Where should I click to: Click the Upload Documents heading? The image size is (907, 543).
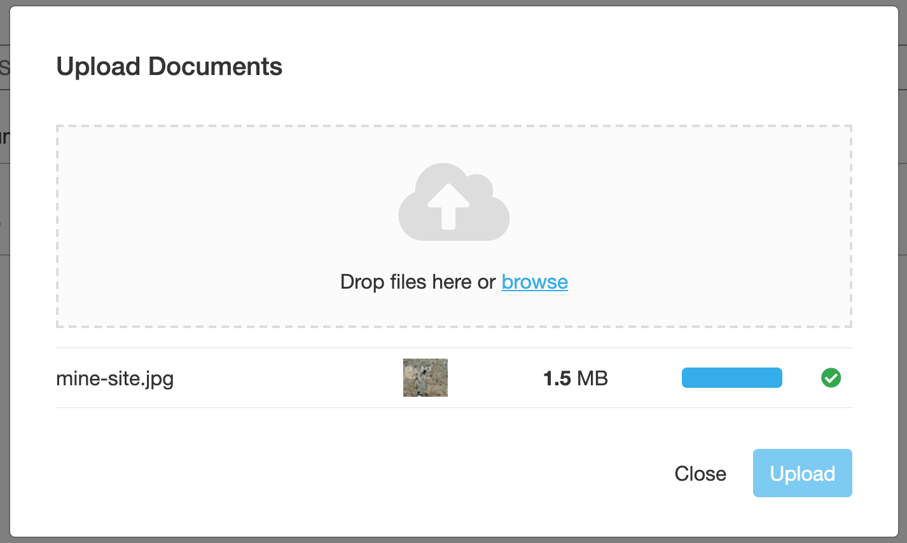(169, 66)
